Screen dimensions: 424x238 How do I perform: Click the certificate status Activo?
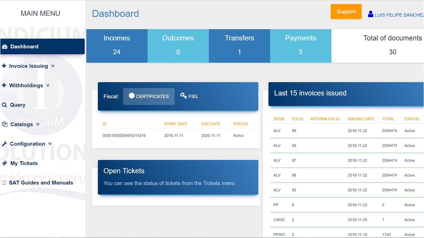tap(238, 136)
